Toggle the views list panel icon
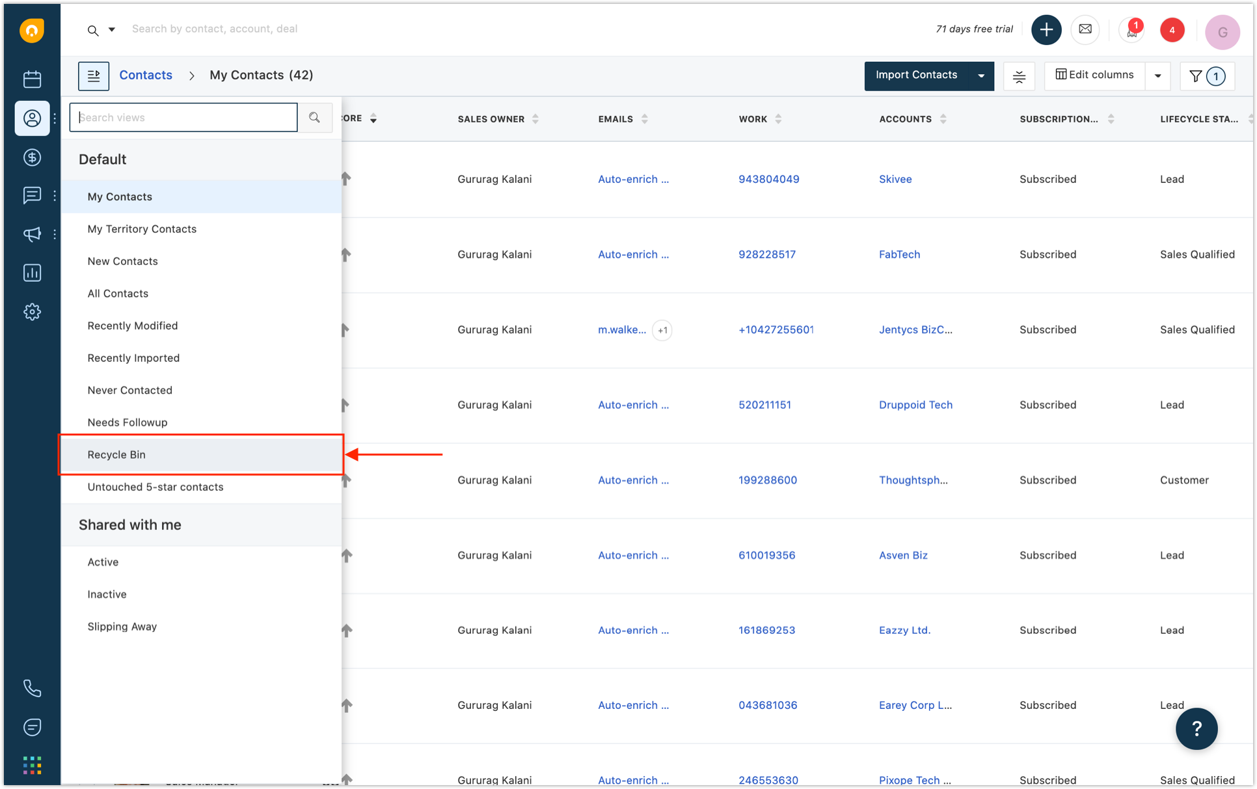Image resolution: width=1257 pixels, height=789 pixels. point(94,76)
